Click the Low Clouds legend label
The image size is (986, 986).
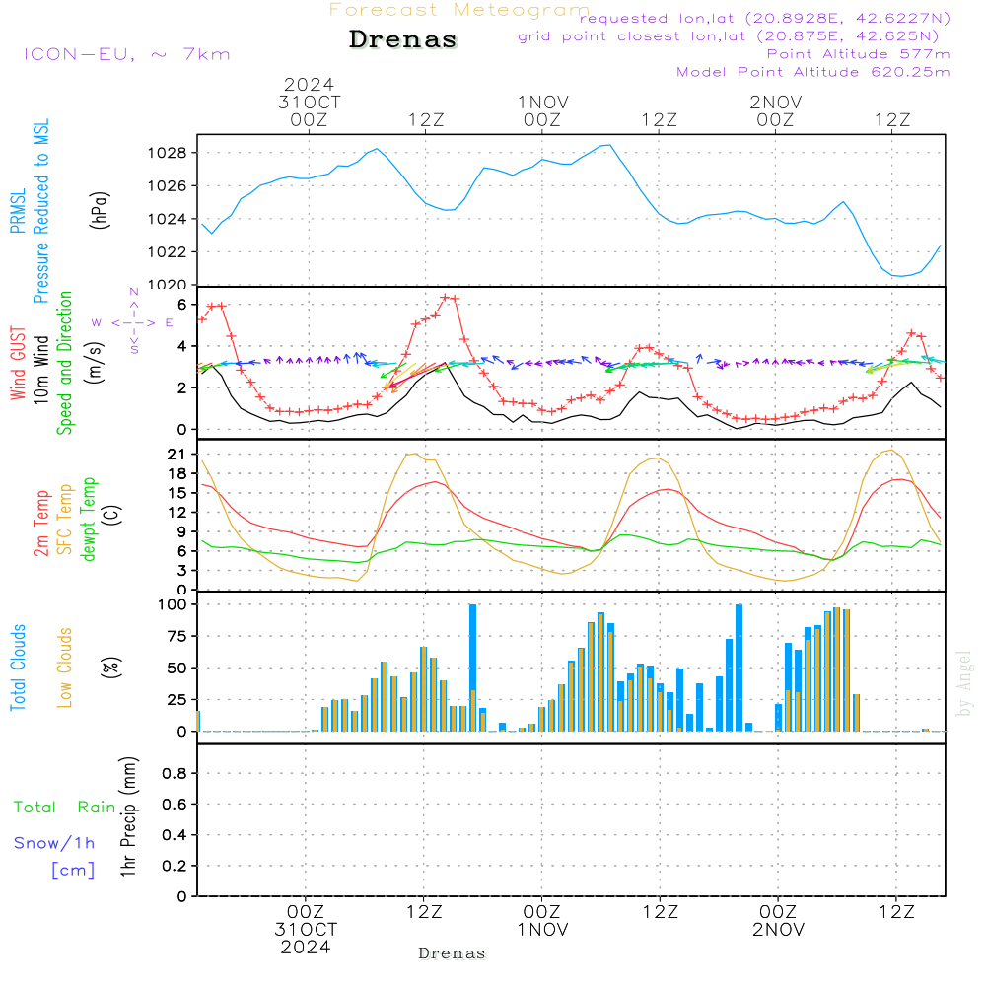pyautogui.click(x=65, y=668)
